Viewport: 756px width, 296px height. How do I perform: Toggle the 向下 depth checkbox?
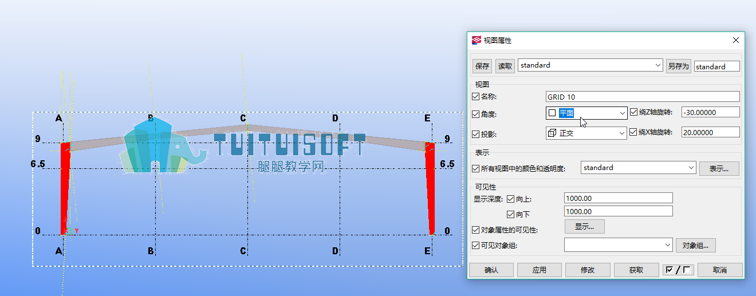pos(511,214)
